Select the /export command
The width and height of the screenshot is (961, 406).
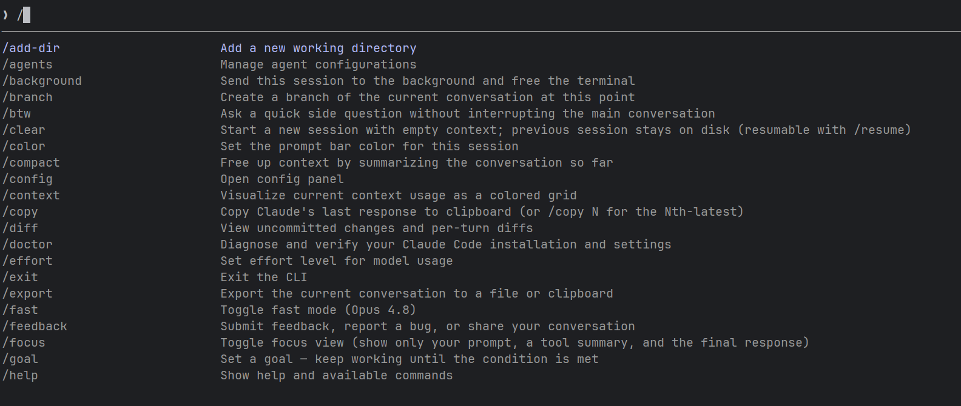(x=27, y=293)
